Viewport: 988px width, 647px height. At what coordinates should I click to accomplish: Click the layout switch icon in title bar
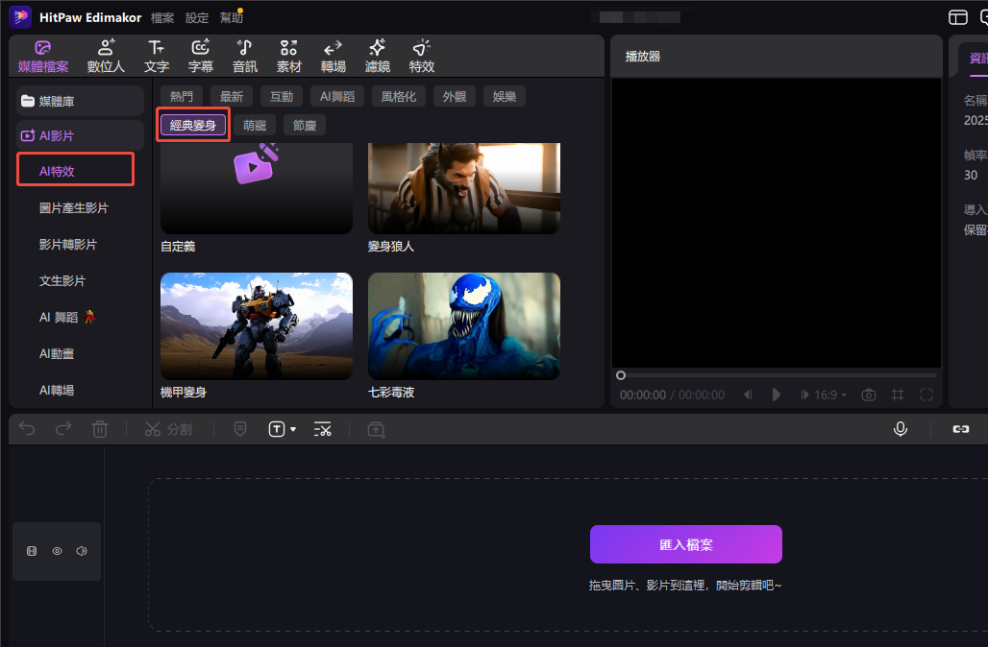pos(957,17)
